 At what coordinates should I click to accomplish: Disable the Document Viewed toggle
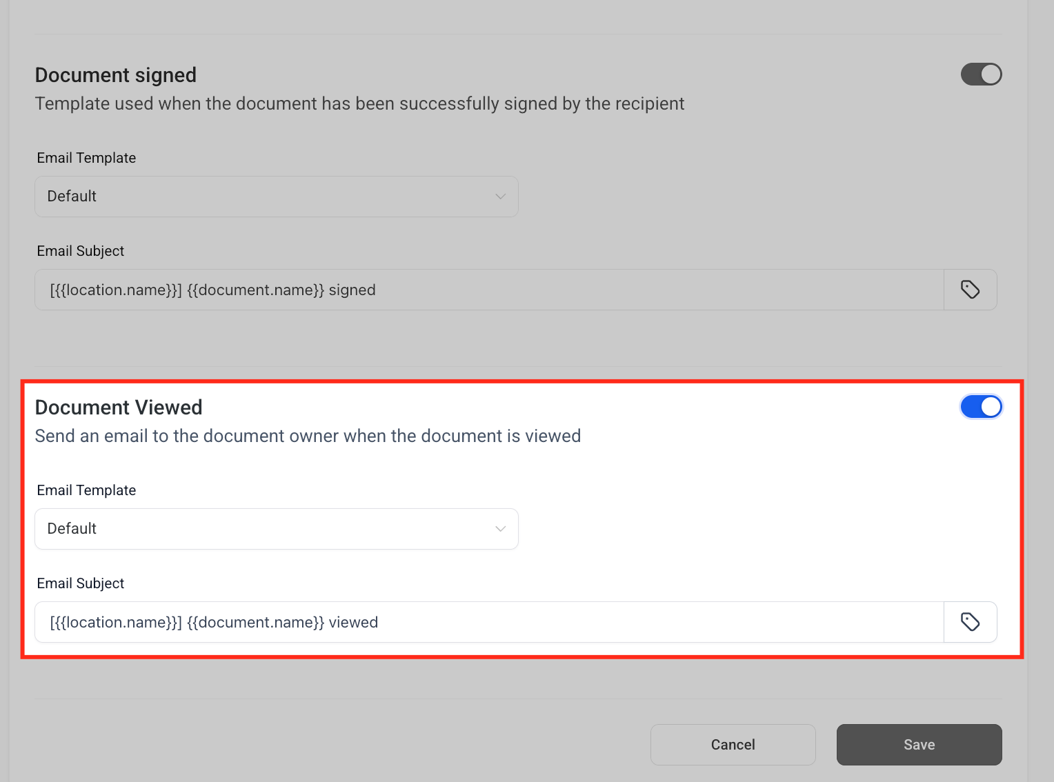click(x=981, y=407)
